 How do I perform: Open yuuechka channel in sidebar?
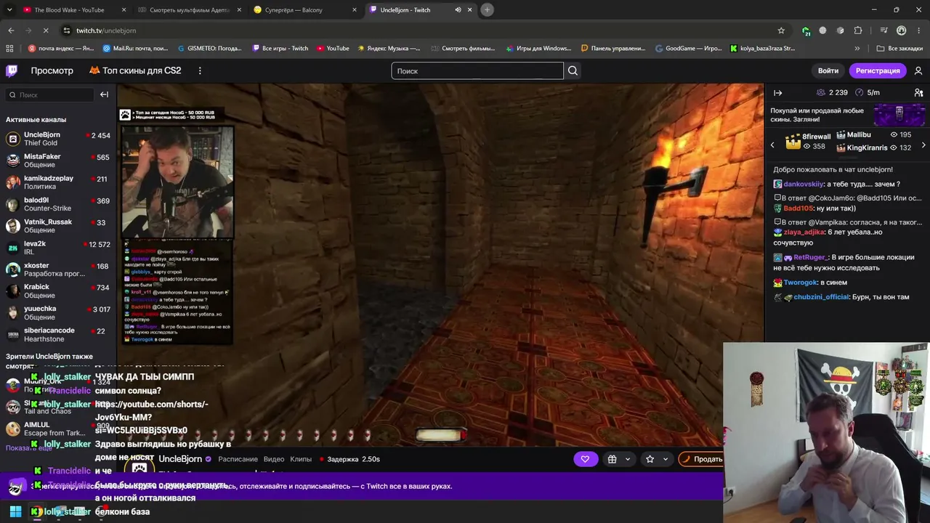58,313
